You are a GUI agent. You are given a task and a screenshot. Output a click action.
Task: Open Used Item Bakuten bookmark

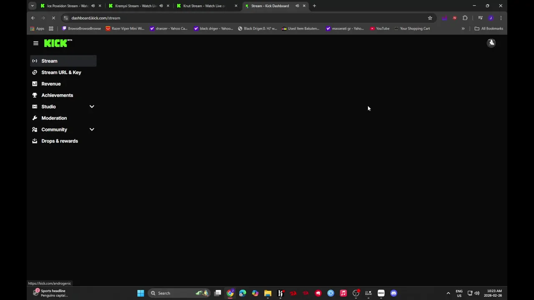click(300, 29)
